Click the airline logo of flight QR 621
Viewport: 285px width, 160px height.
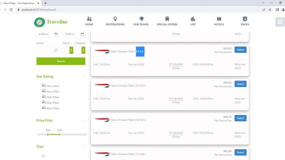[102, 120]
